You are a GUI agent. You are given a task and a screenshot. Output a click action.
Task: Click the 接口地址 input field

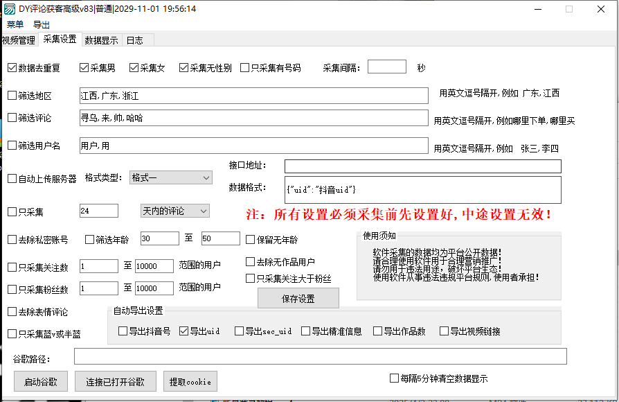click(423, 166)
